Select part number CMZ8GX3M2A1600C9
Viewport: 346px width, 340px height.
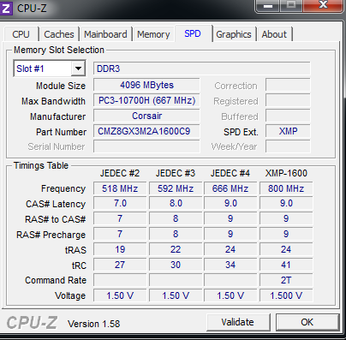pyautogui.click(x=146, y=131)
